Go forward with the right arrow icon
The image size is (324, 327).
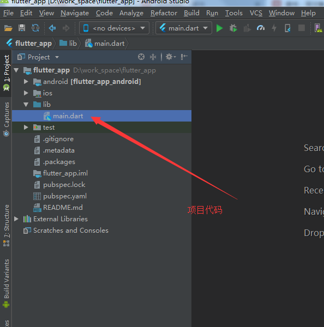[x=66, y=28]
